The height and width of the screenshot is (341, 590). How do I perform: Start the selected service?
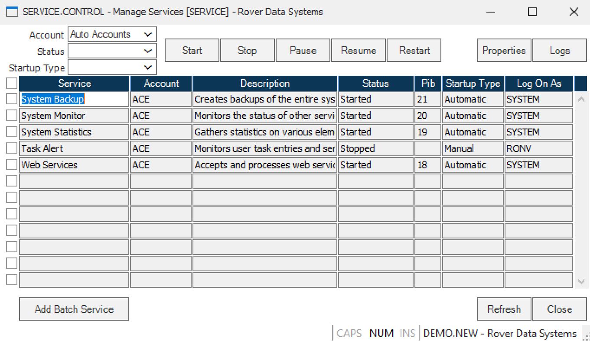pos(192,50)
